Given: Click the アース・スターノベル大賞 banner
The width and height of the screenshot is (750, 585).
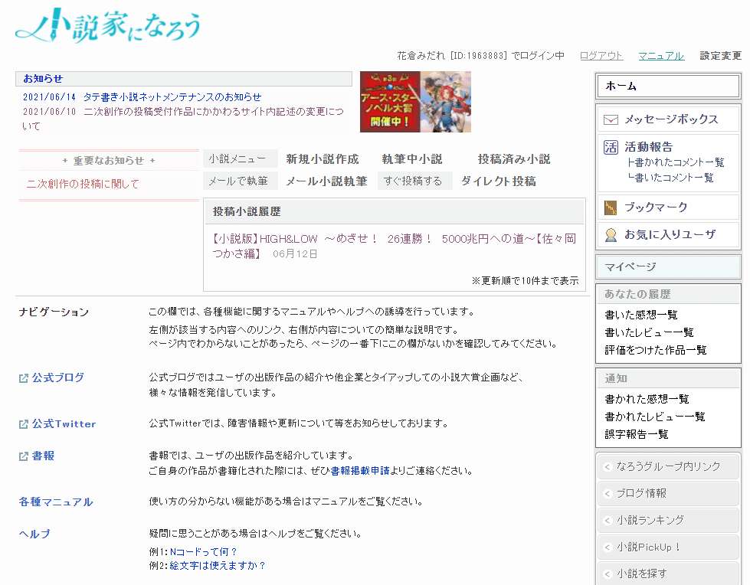Looking at the screenshot, I should (415, 101).
